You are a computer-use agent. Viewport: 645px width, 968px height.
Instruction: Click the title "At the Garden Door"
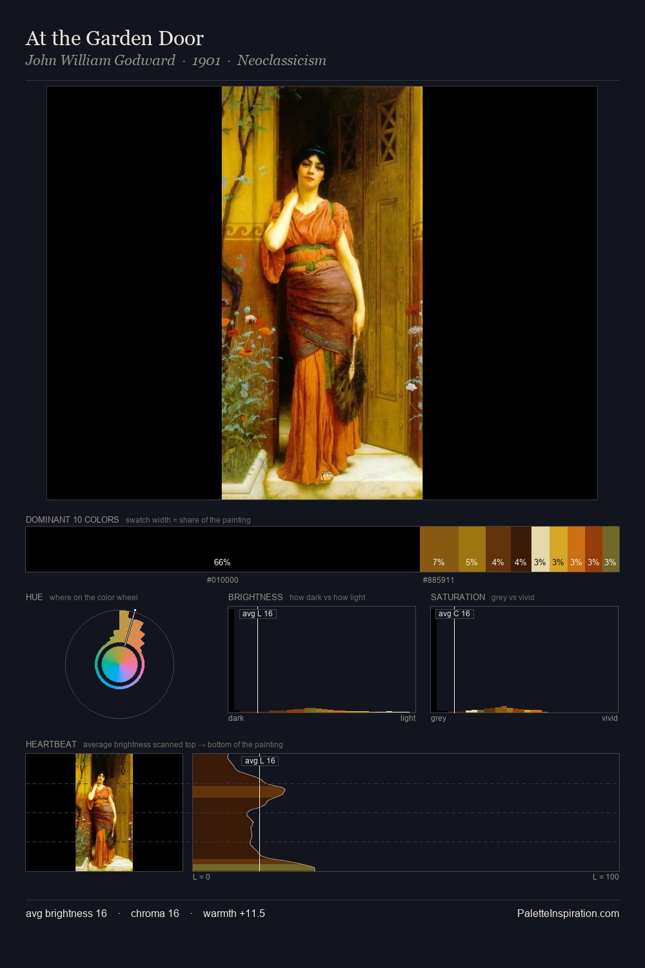pyautogui.click(x=115, y=38)
